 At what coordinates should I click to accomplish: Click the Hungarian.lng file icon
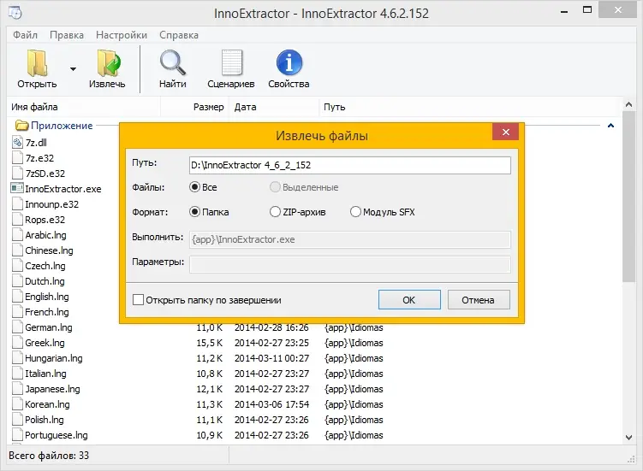17,358
